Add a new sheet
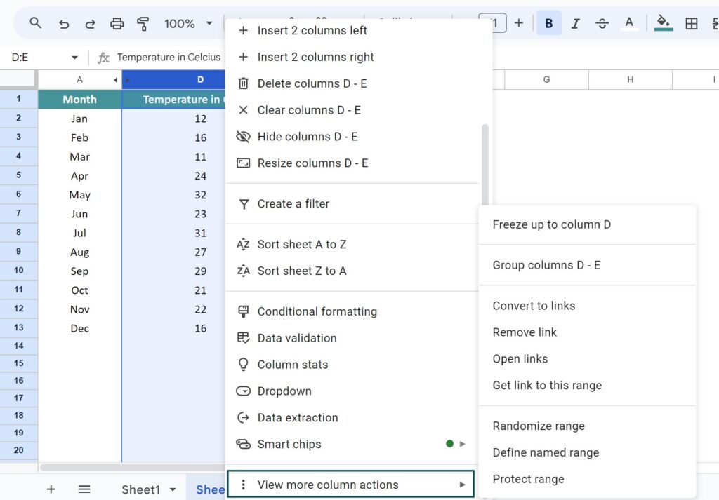This screenshot has height=500, width=719. pyautogui.click(x=50, y=489)
